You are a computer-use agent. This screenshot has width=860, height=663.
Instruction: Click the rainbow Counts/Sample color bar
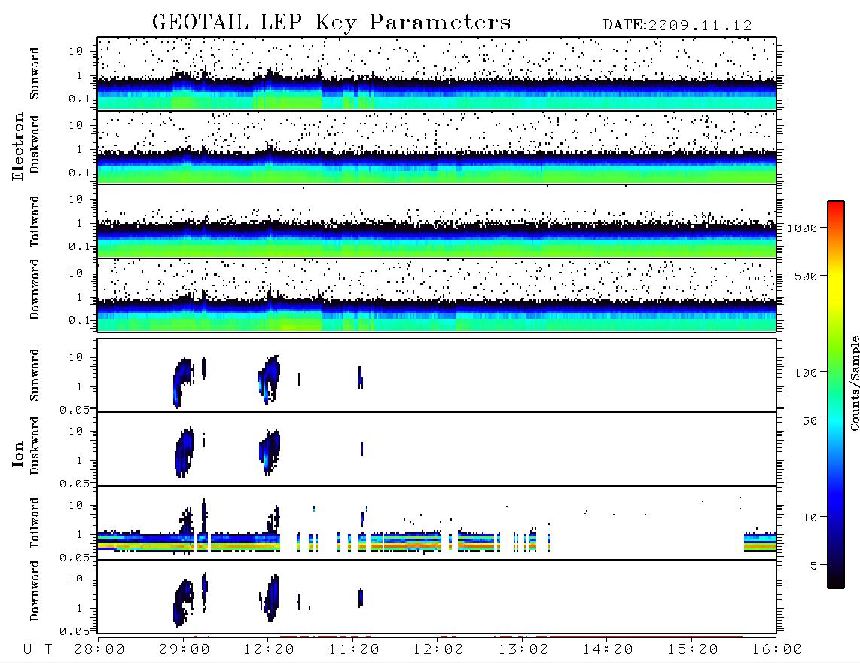point(836,395)
